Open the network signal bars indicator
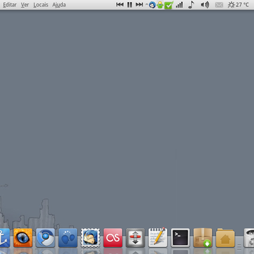Viewport: 254px width, 254px height. click(x=179, y=5)
